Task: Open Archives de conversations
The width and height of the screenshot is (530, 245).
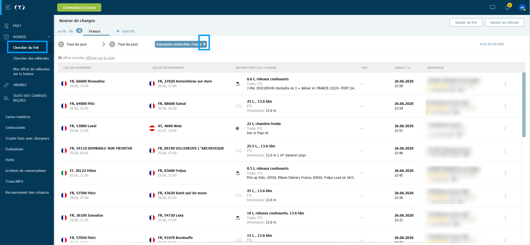Action: tap(26, 171)
